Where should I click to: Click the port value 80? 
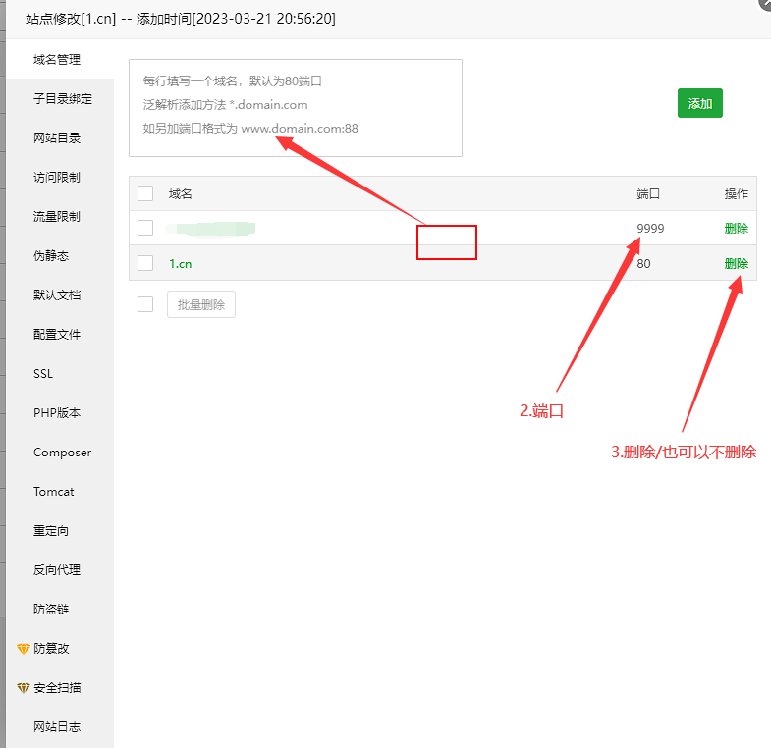click(x=643, y=264)
